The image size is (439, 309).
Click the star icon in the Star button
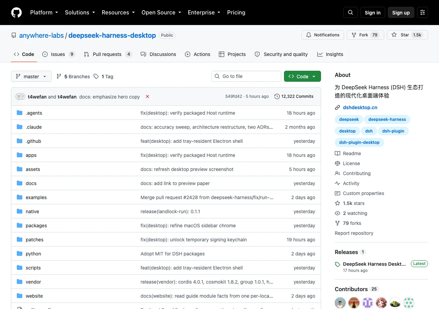coord(394,35)
